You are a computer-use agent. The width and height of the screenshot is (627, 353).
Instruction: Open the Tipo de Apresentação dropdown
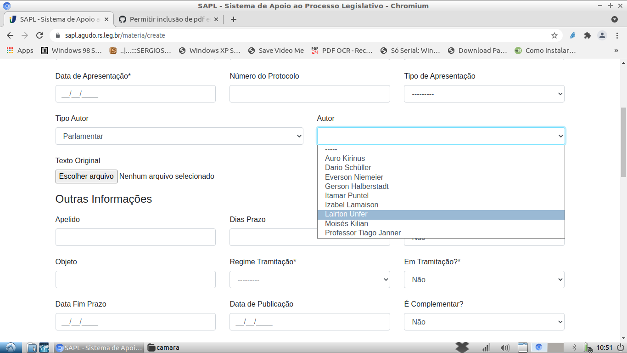pos(484,94)
